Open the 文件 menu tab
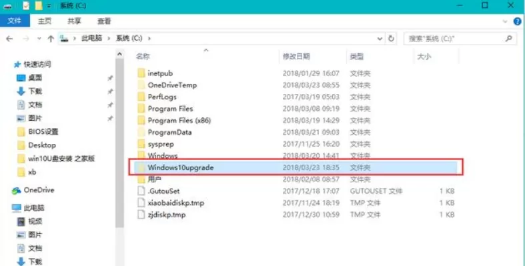 [15, 21]
